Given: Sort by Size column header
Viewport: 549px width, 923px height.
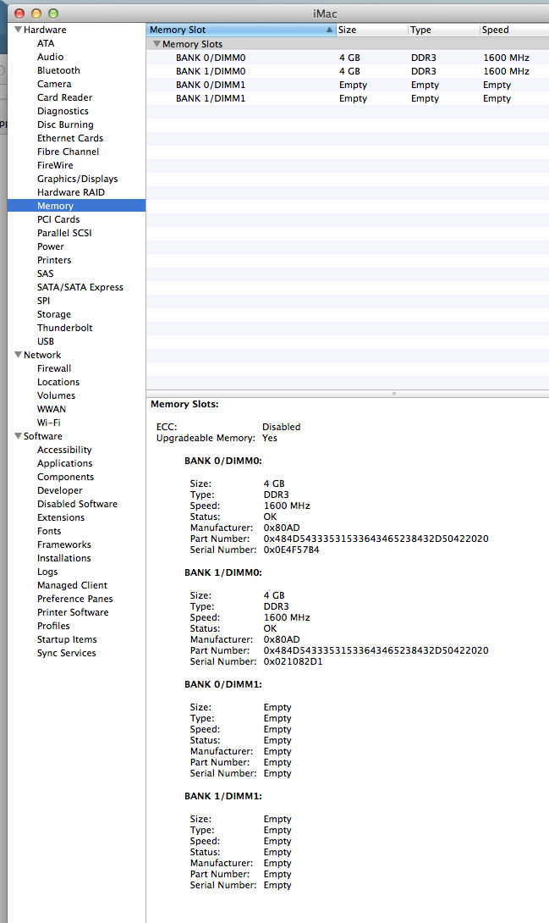Looking at the screenshot, I should click(x=371, y=30).
